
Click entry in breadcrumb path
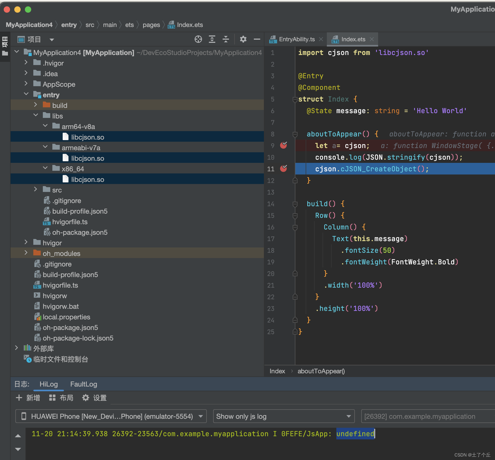(69, 25)
